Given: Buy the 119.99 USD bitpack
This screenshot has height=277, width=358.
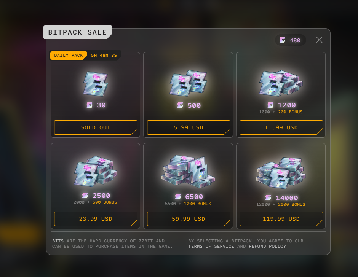Looking at the screenshot, I should (281, 219).
